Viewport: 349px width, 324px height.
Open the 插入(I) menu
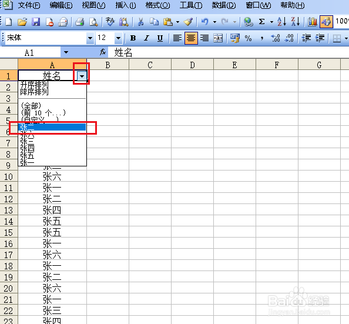(x=126, y=5)
